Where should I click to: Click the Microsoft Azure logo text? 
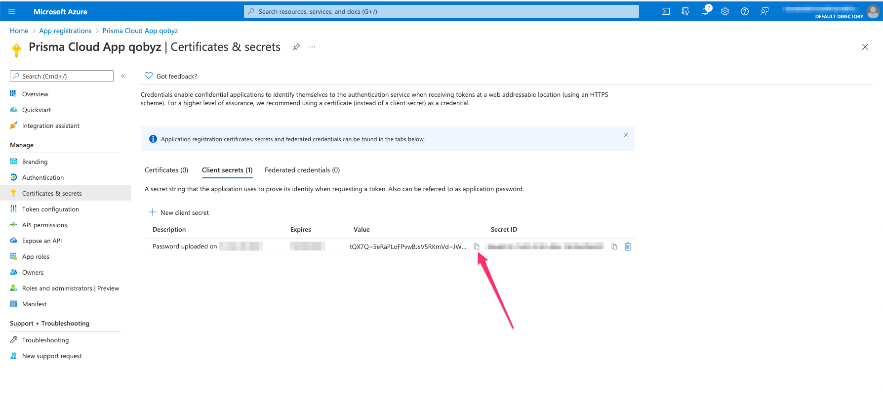click(60, 11)
